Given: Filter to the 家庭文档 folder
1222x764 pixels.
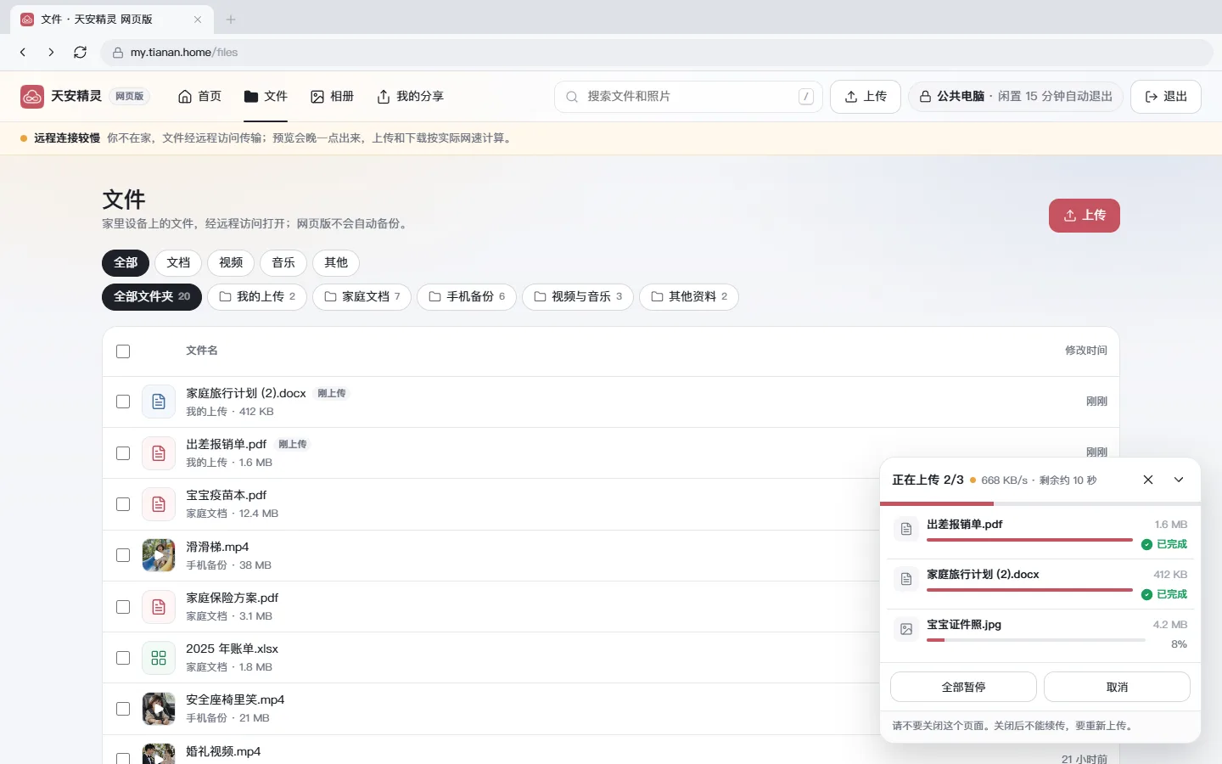Looking at the screenshot, I should click(x=362, y=297).
